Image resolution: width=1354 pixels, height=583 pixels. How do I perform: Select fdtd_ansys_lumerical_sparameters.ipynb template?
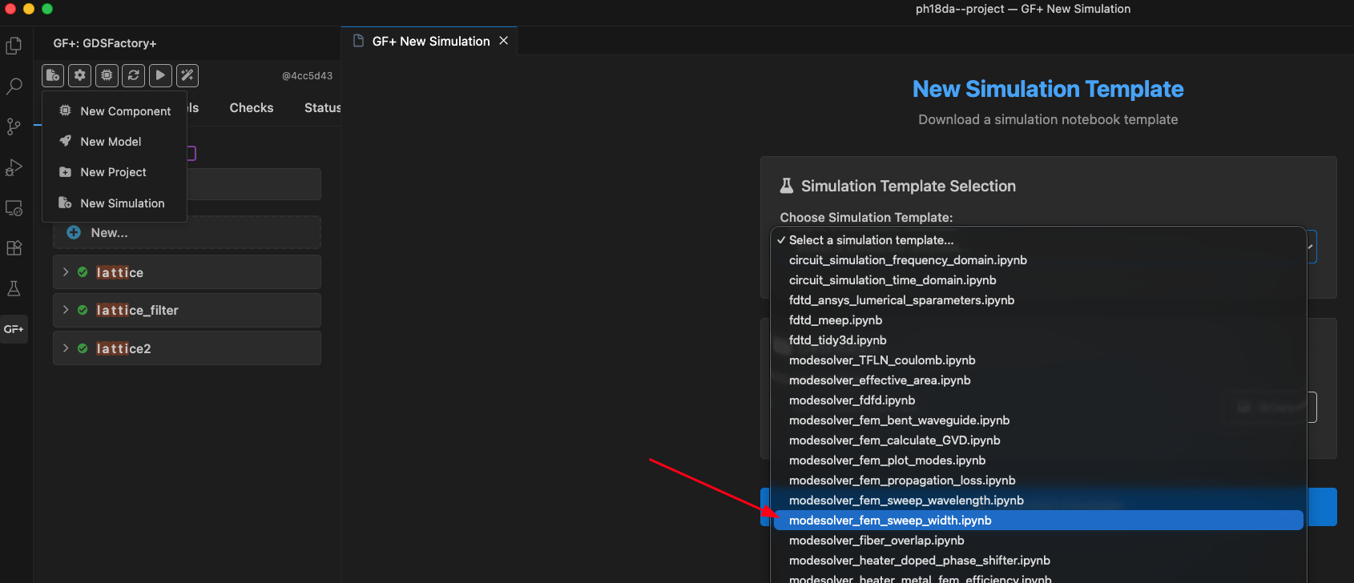1038,300
